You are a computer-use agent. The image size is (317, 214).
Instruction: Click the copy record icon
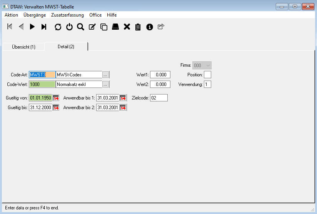[x=103, y=27]
